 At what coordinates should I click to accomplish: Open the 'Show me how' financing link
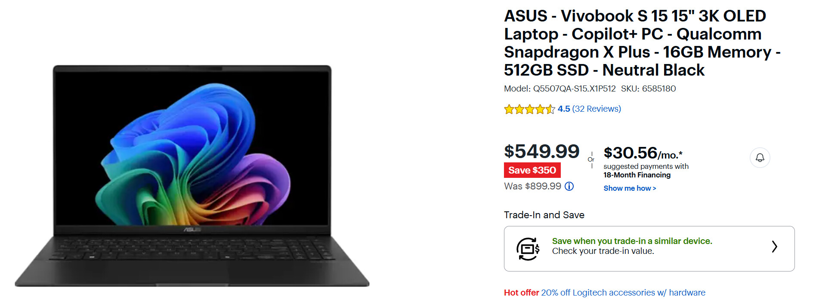click(629, 188)
